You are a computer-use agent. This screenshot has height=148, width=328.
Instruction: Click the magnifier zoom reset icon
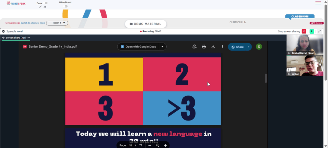(x=157, y=145)
